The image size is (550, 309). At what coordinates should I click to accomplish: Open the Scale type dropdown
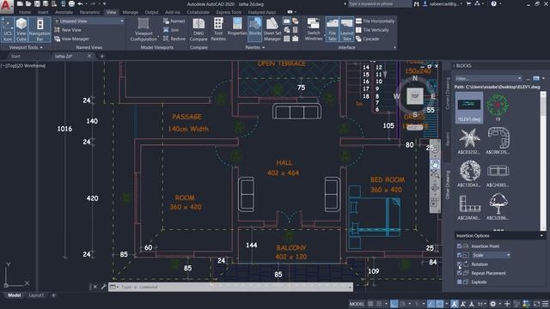(491, 255)
